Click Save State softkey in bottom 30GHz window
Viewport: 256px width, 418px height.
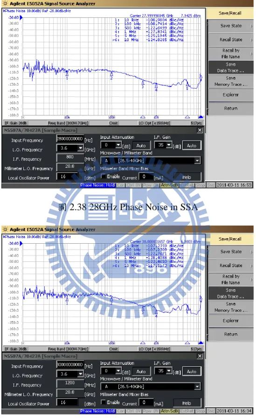(x=231, y=252)
